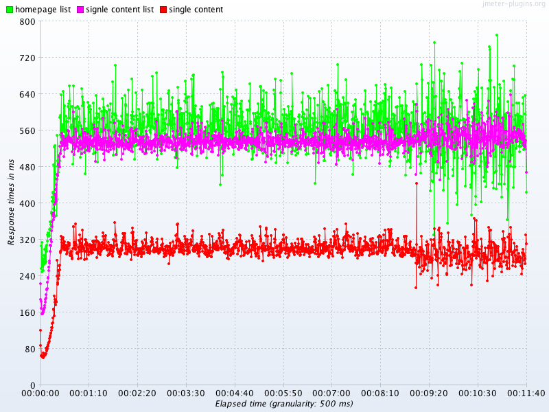The image size is (549, 412).
Task: Click the 80 tick label on the Y axis
Action: point(30,350)
